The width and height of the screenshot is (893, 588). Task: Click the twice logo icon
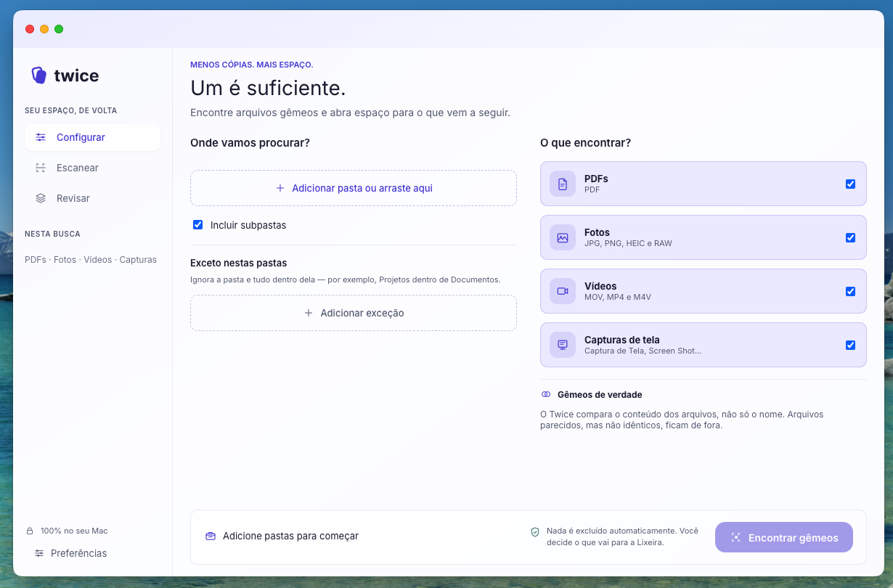39,75
